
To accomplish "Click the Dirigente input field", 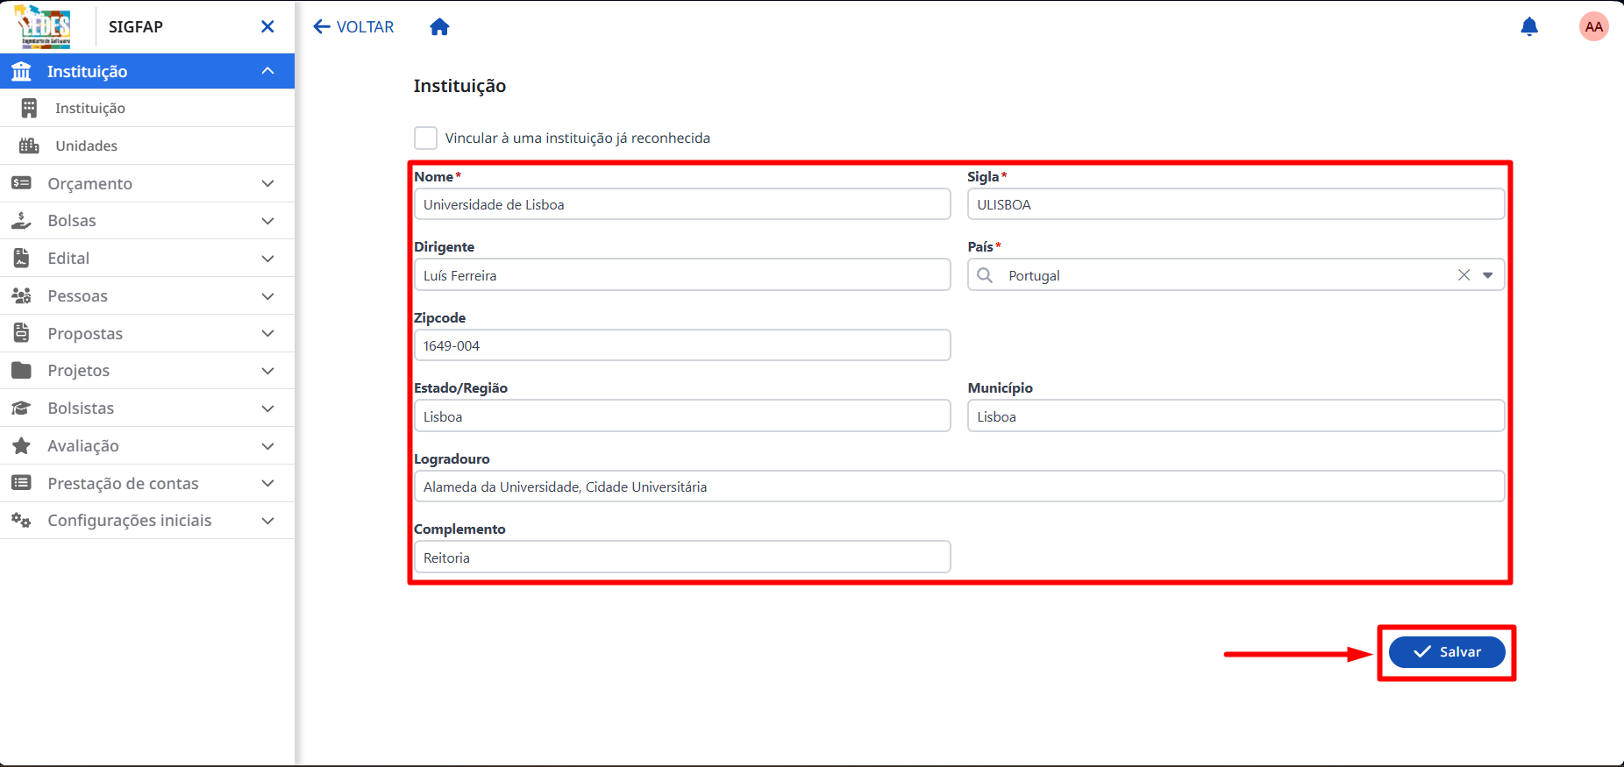I will tap(682, 275).
